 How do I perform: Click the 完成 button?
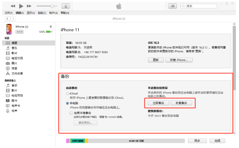(x=217, y=141)
